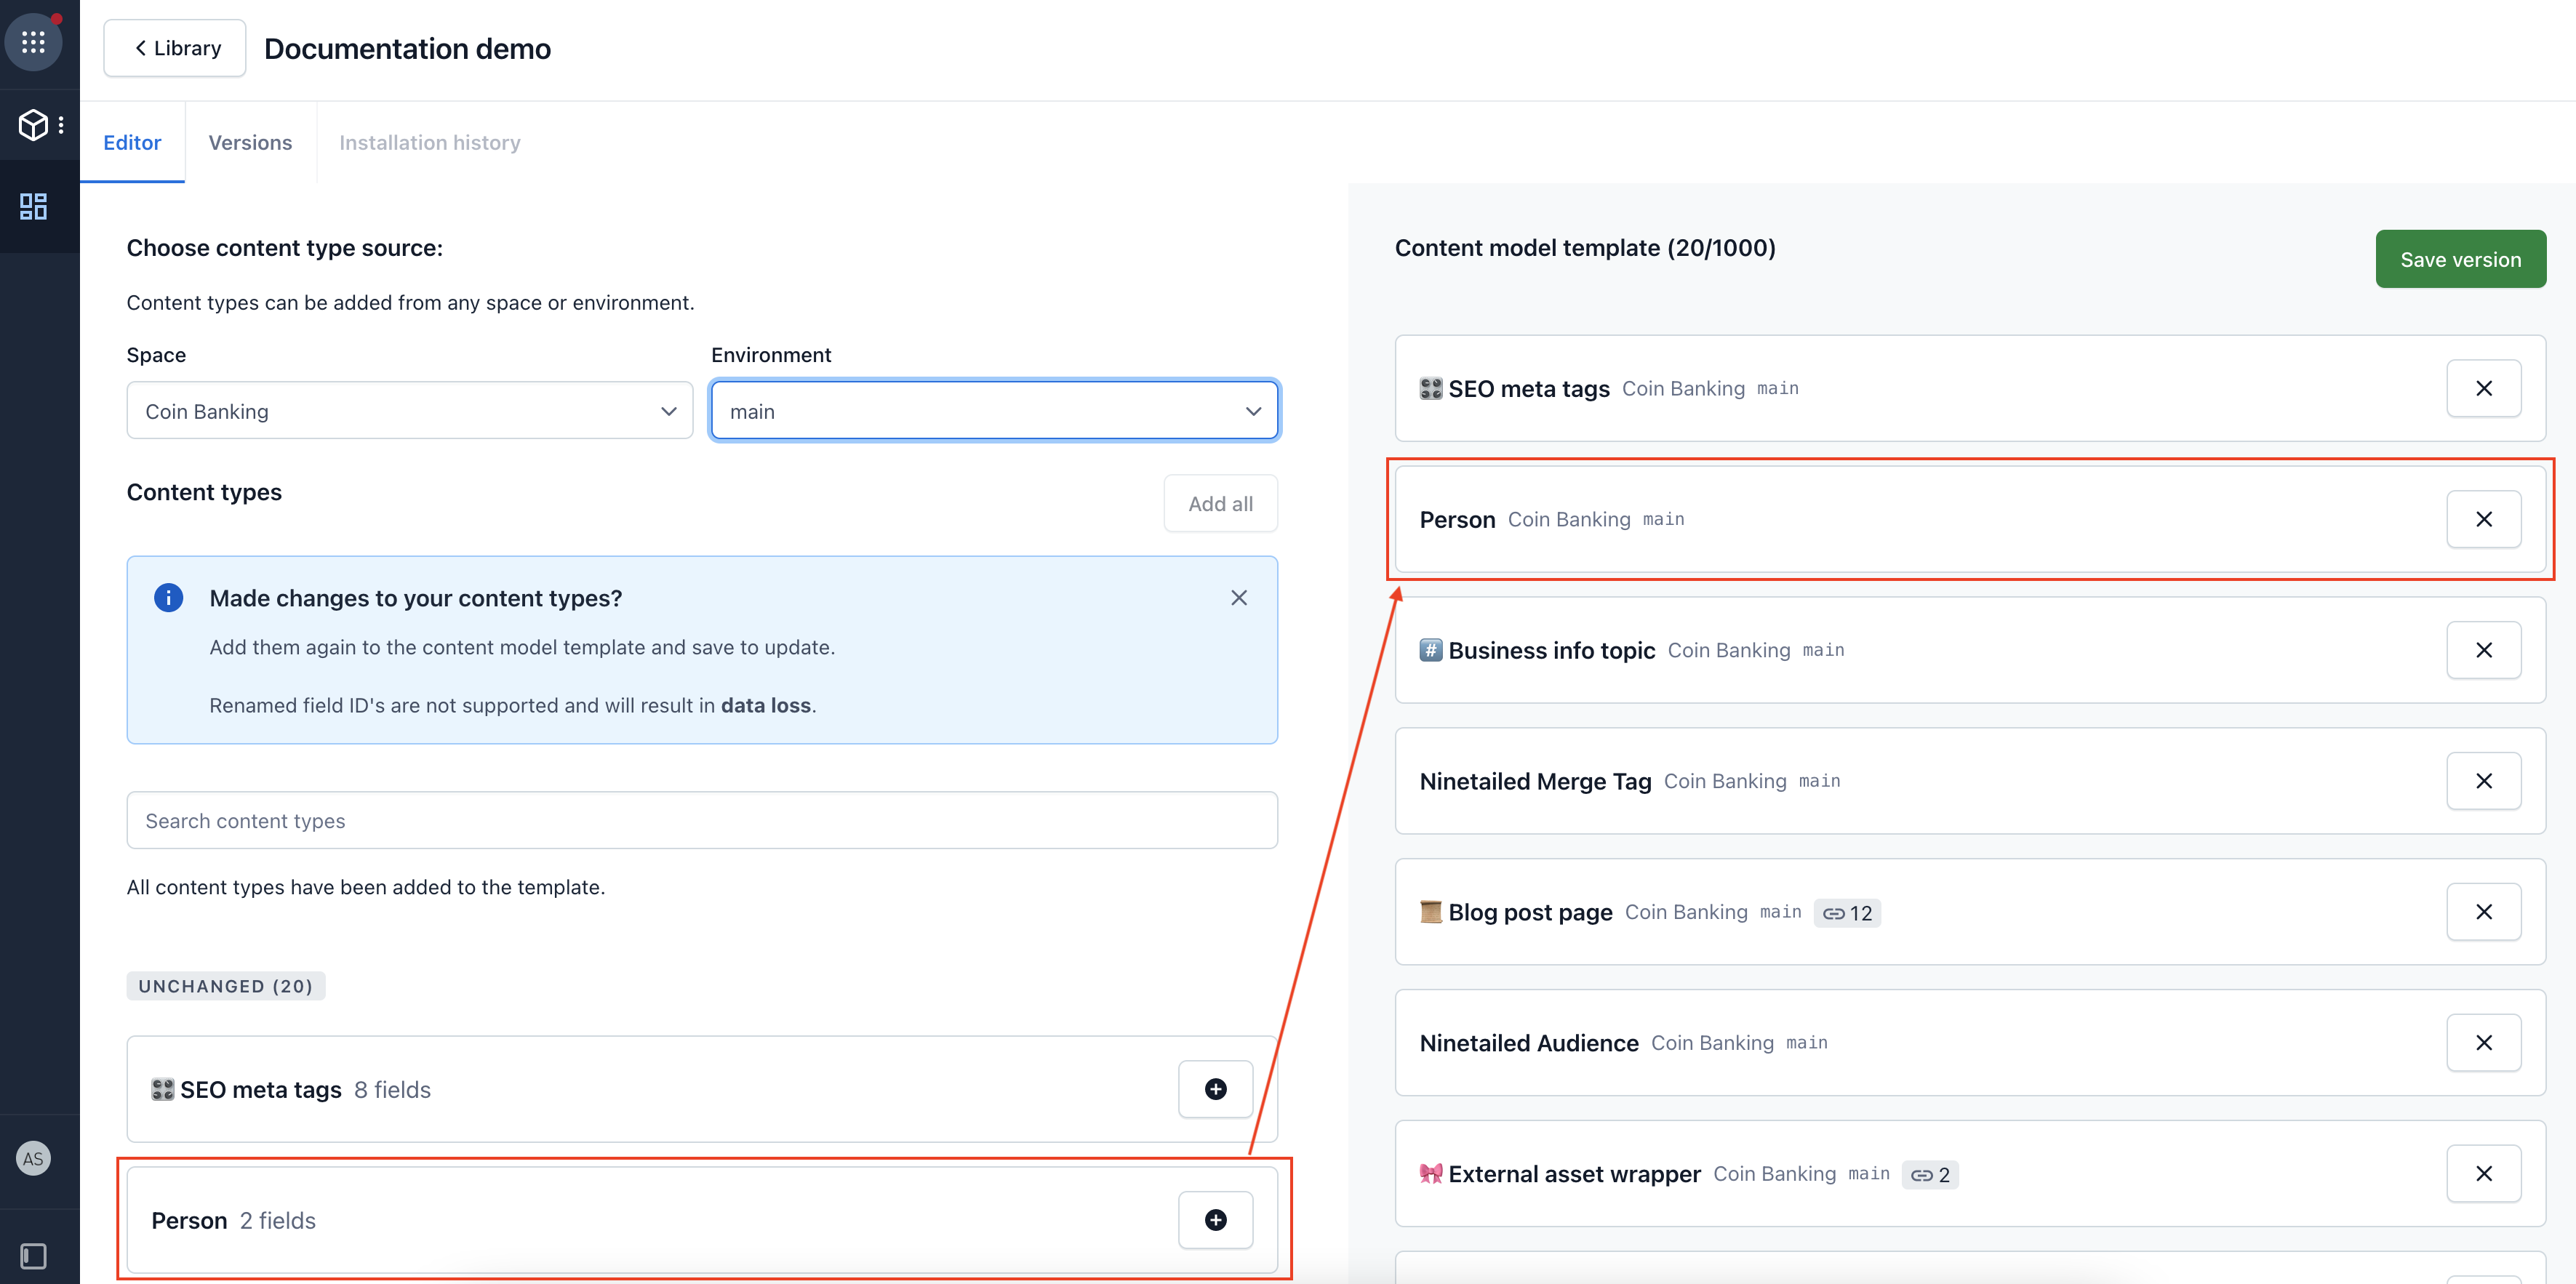The width and height of the screenshot is (2576, 1284).
Task: Navigate back to Library
Action: pos(176,46)
